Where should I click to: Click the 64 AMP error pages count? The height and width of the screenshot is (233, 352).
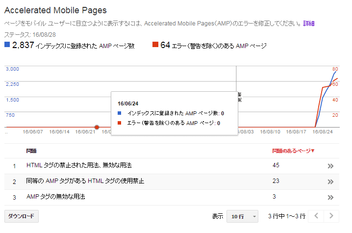coord(165,46)
